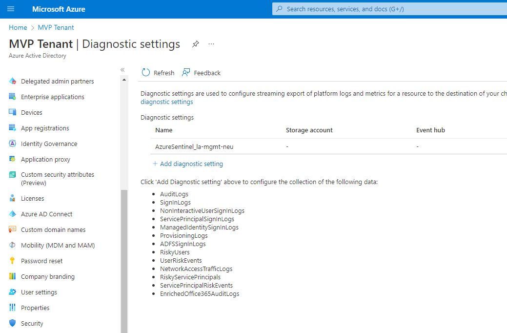Viewport: 507px width, 333px height.
Task: Open Identity Governance
Action: 49,143
